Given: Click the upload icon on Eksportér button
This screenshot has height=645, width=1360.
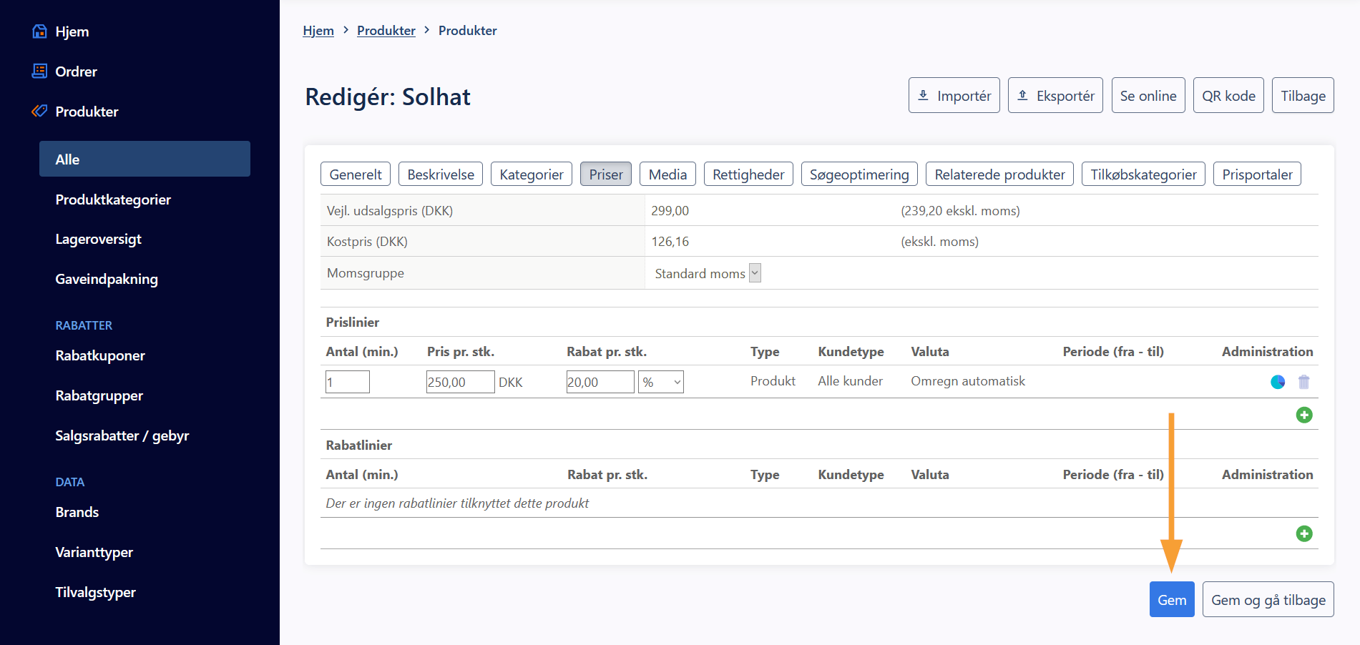Looking at the screenshot, I should click(1023, 95).
